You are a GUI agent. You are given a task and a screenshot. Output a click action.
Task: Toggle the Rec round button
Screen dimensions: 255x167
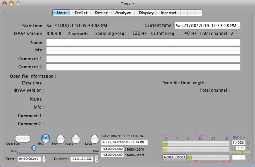46,138
